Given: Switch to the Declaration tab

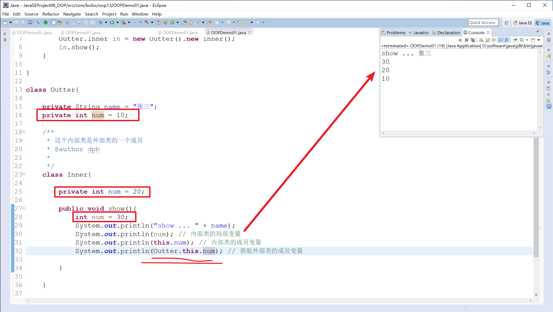Looking at the screenshot, I should pos(446,33).
